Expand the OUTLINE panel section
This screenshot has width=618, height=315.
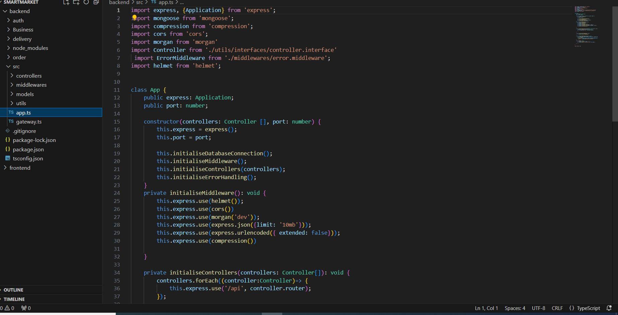coord(13,290)
